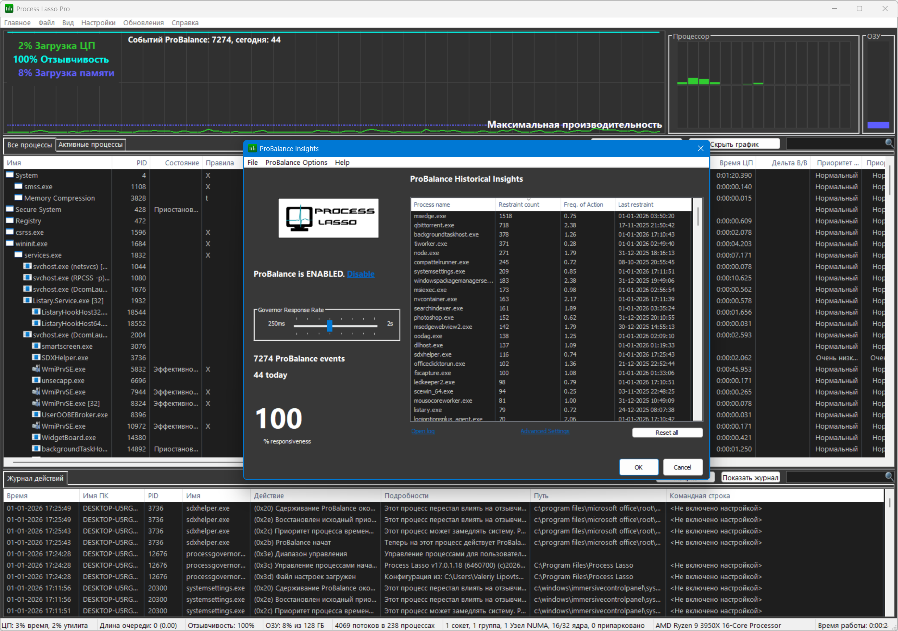This screenshot has height=631, width=898.
Task: Close the ProBalance Insights dialog
Action: click(x=701, y=148)
